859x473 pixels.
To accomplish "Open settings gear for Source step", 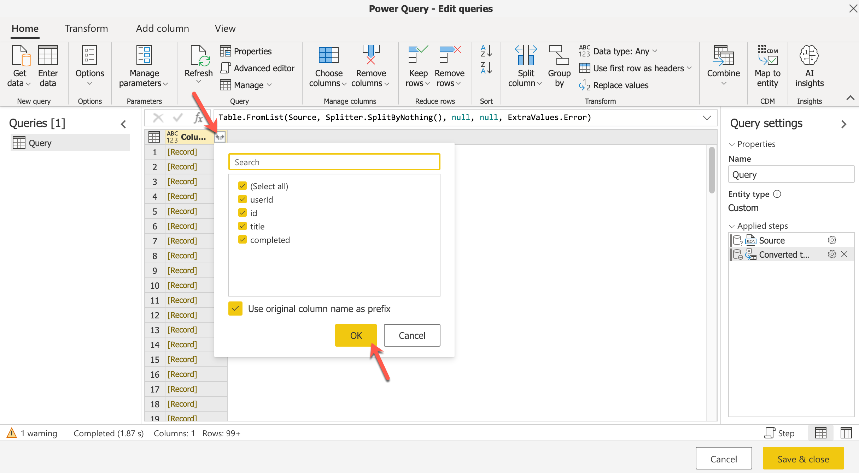I will click(x=832, y=240).
